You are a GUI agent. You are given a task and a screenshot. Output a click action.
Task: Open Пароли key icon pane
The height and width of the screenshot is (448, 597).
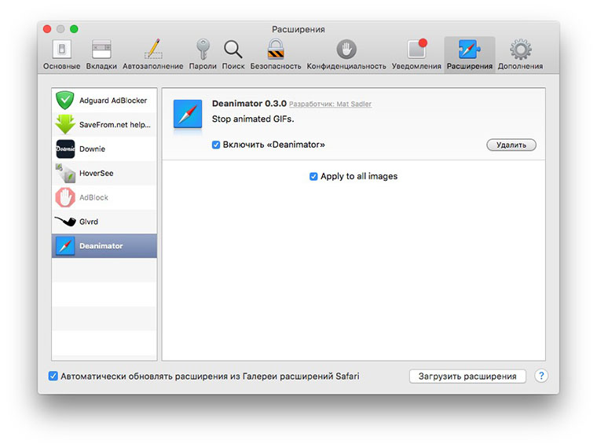coord(203,50)
